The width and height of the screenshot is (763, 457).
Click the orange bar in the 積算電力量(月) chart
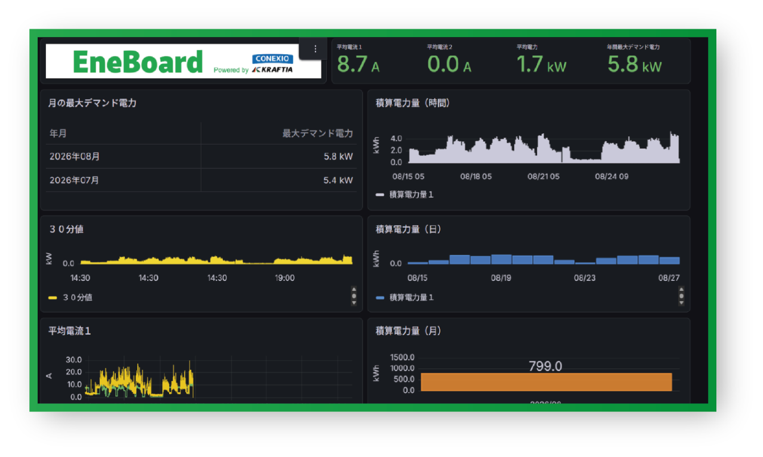point(546,382)
